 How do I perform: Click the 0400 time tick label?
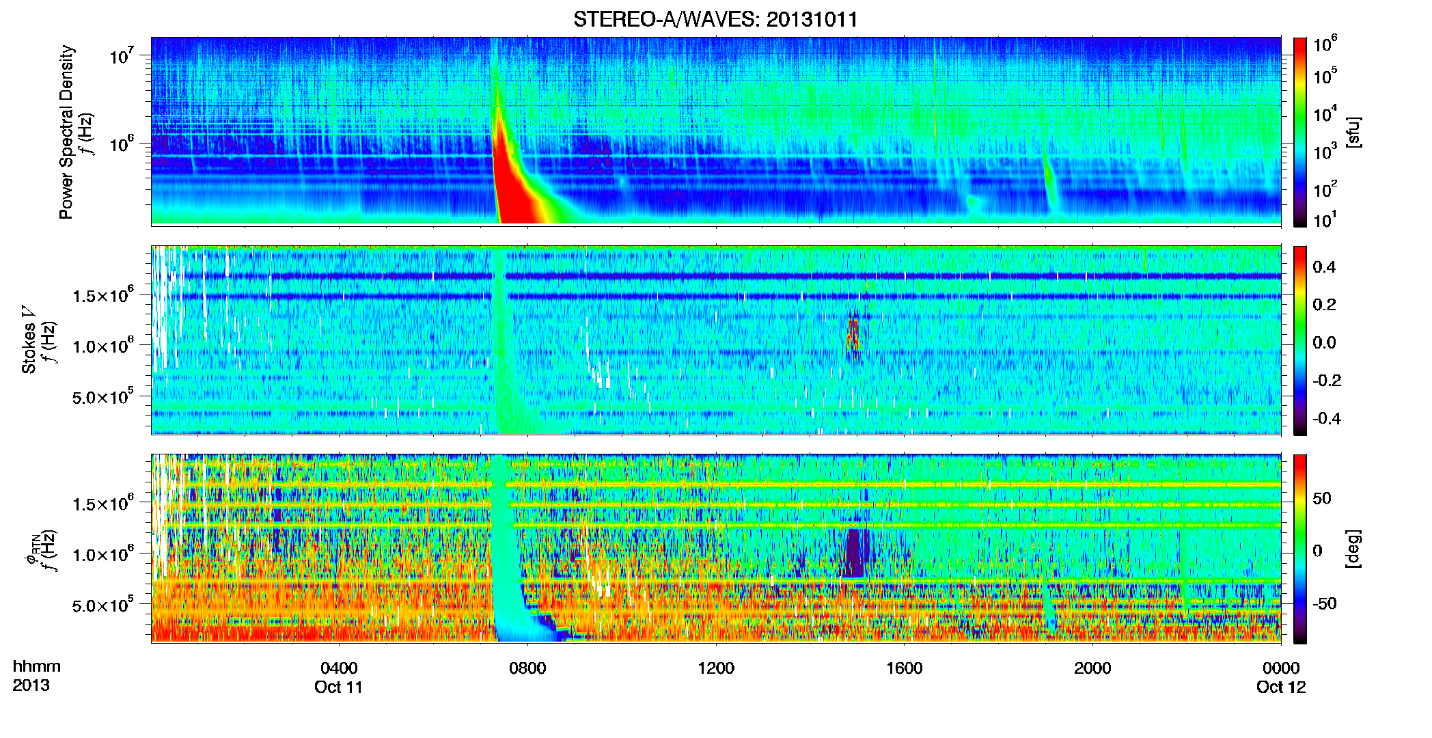(x=339, y=668)
